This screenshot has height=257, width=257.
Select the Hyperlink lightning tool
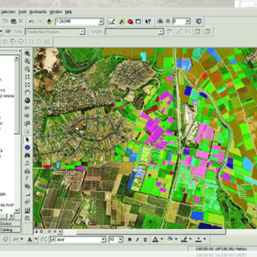pyautogui.click(x=27, y=178)
